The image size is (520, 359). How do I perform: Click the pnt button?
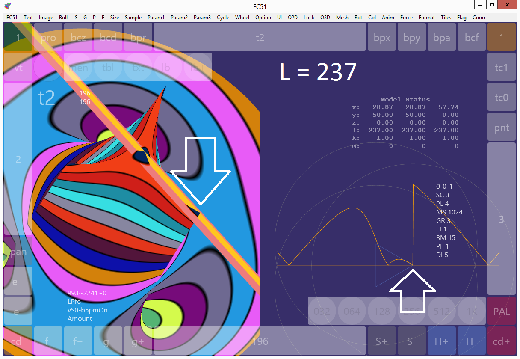coord(502,127)
